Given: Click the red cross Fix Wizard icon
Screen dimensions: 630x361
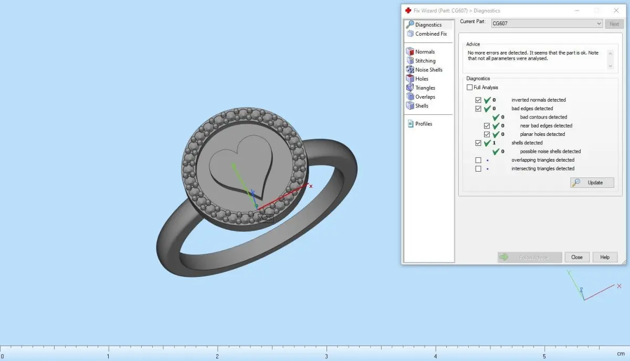Looking at the screenshot, I should (408, 10).
